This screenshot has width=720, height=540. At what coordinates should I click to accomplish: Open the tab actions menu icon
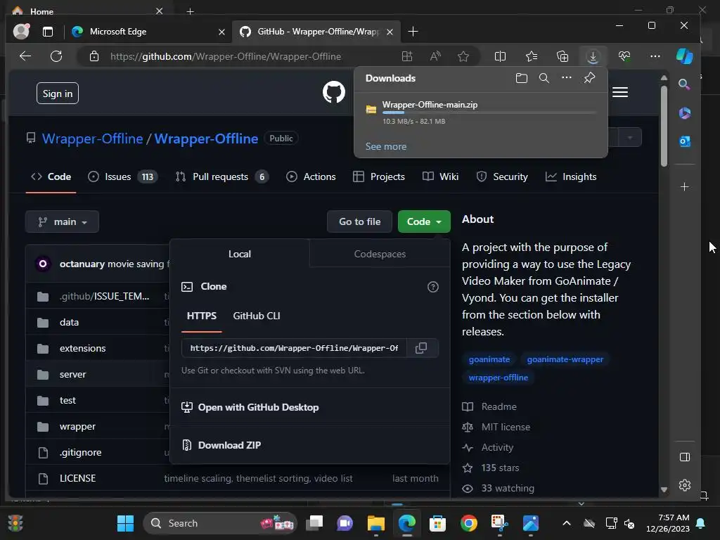coord(48,31)
